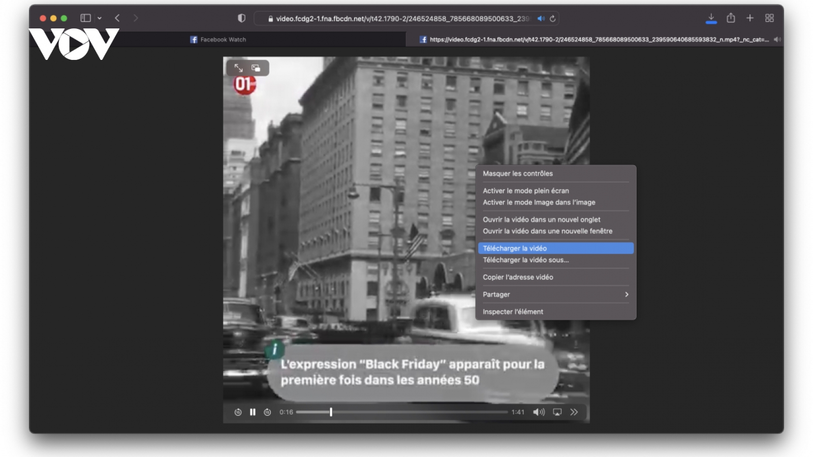Choose Activer le mode plein écran
Viewport: 813px width, 457px height.
(556, 191)
